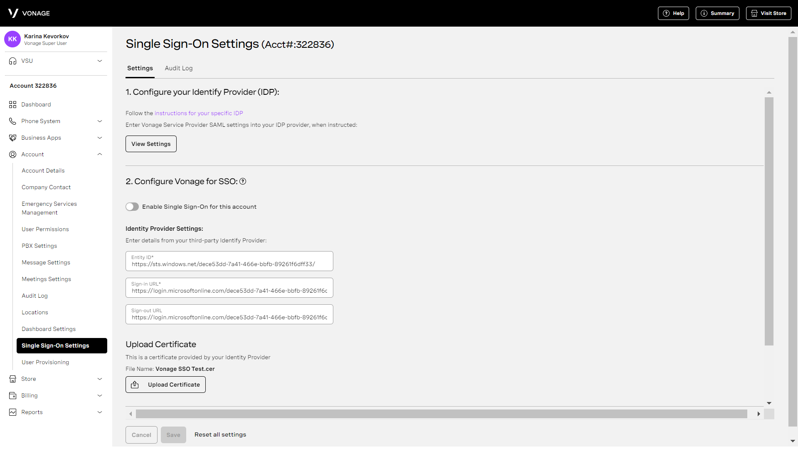798x449 pixels.
Task: Click the Phone System handset icon
Action: [x=13, y=121]
